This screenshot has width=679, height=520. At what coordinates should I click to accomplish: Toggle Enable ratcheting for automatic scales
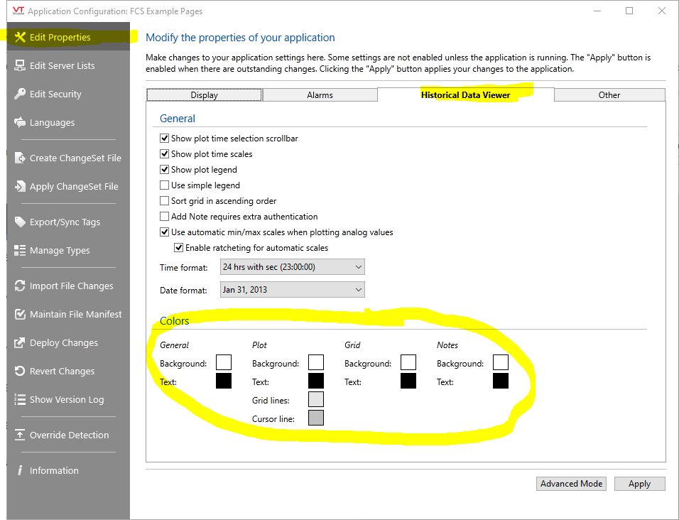coord(179,248)
